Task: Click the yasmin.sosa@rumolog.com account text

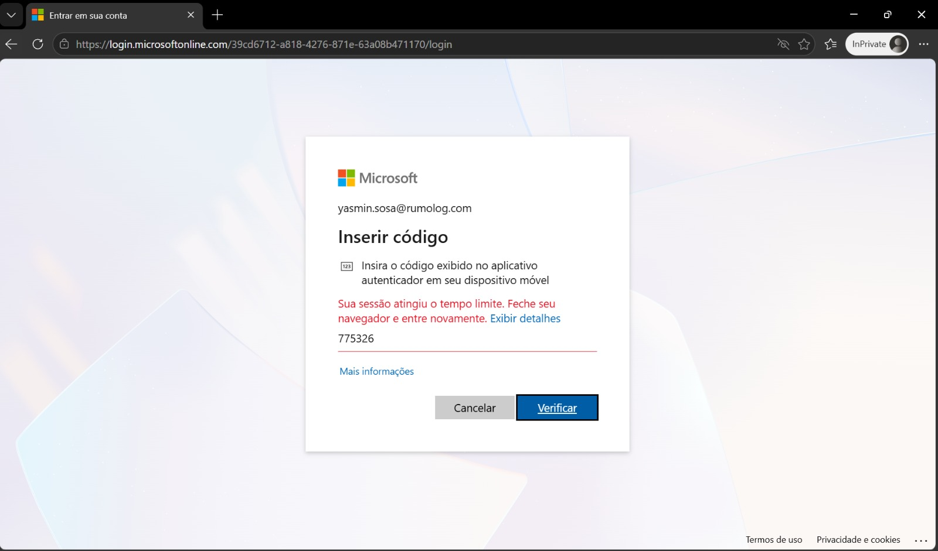Action: [405, 208]
